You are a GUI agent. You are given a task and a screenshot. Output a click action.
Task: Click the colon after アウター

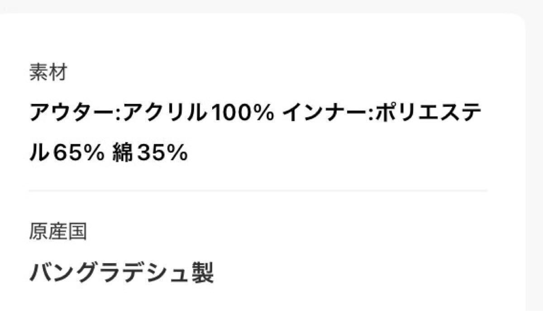pyautogui.click(x=118, y=114)
